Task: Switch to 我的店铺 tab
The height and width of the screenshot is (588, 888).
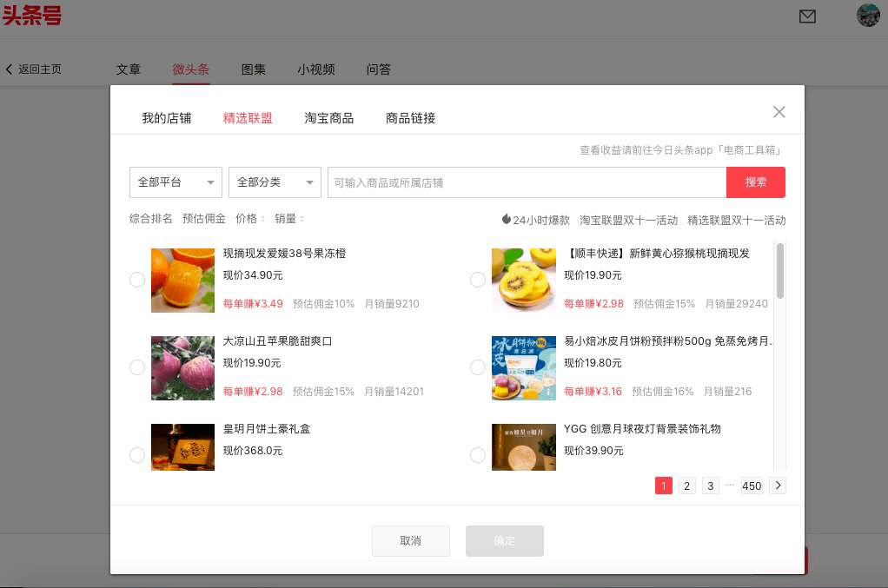Action: click(167, 118)
